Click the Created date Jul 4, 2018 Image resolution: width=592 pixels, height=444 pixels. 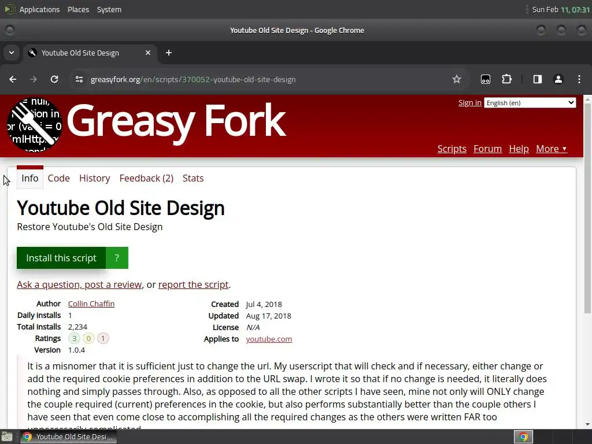pyautogui.click(x=264, y=304)
